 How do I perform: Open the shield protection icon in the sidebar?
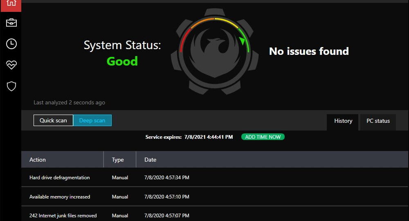pyautogui.click(x=11, y=86)
